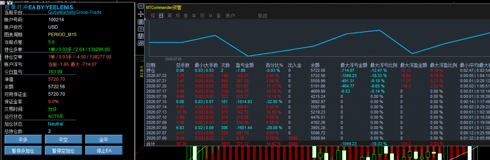Click the Neutral add-position status

(x=56, y=124)
